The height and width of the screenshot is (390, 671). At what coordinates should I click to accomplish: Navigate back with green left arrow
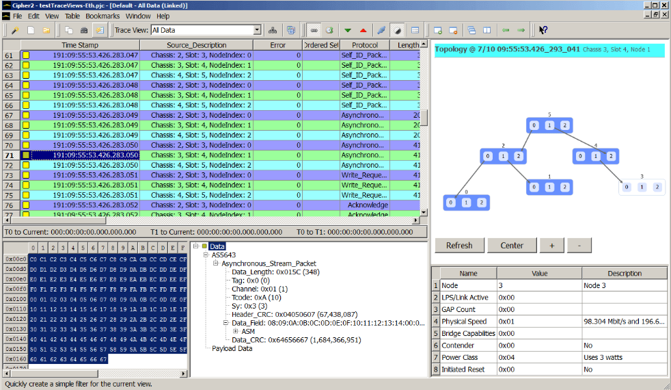tap(506, 30)
